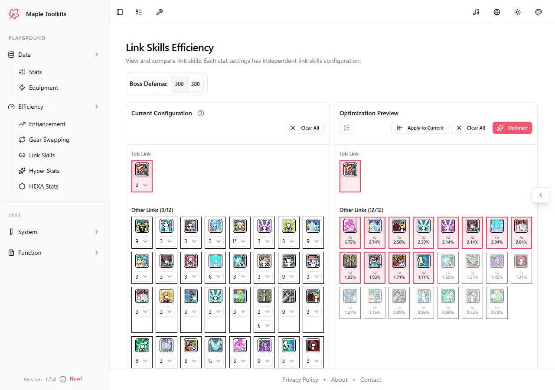This screenshot has width=555, height=390.
Task: Click the winged shield link skill icon
Action: (215, 345)
